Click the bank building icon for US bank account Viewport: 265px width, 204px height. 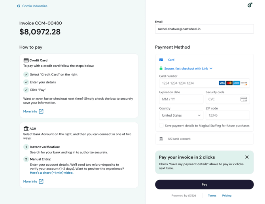161,139
